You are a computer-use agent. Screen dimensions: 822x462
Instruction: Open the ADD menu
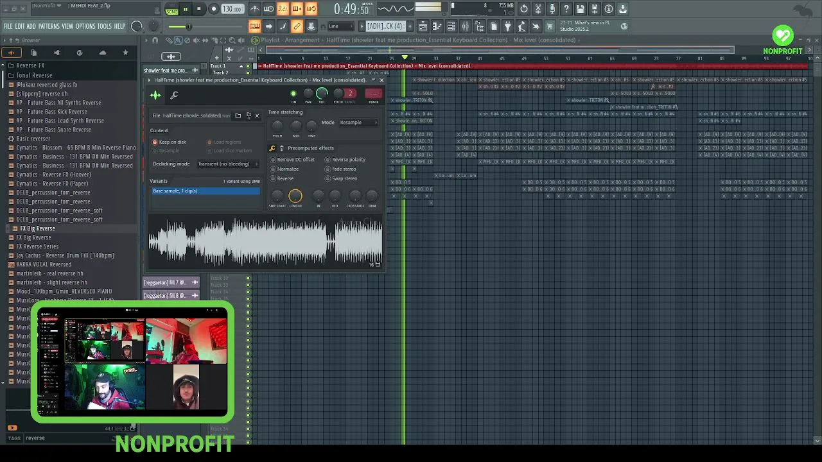point(31,26)
